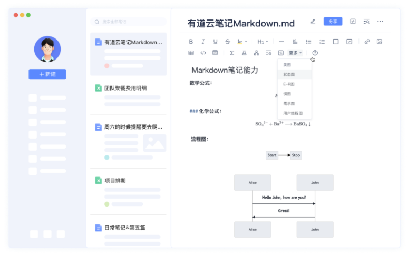
Task: Click the Stop node in the flowchart
Action: (296, 155)
